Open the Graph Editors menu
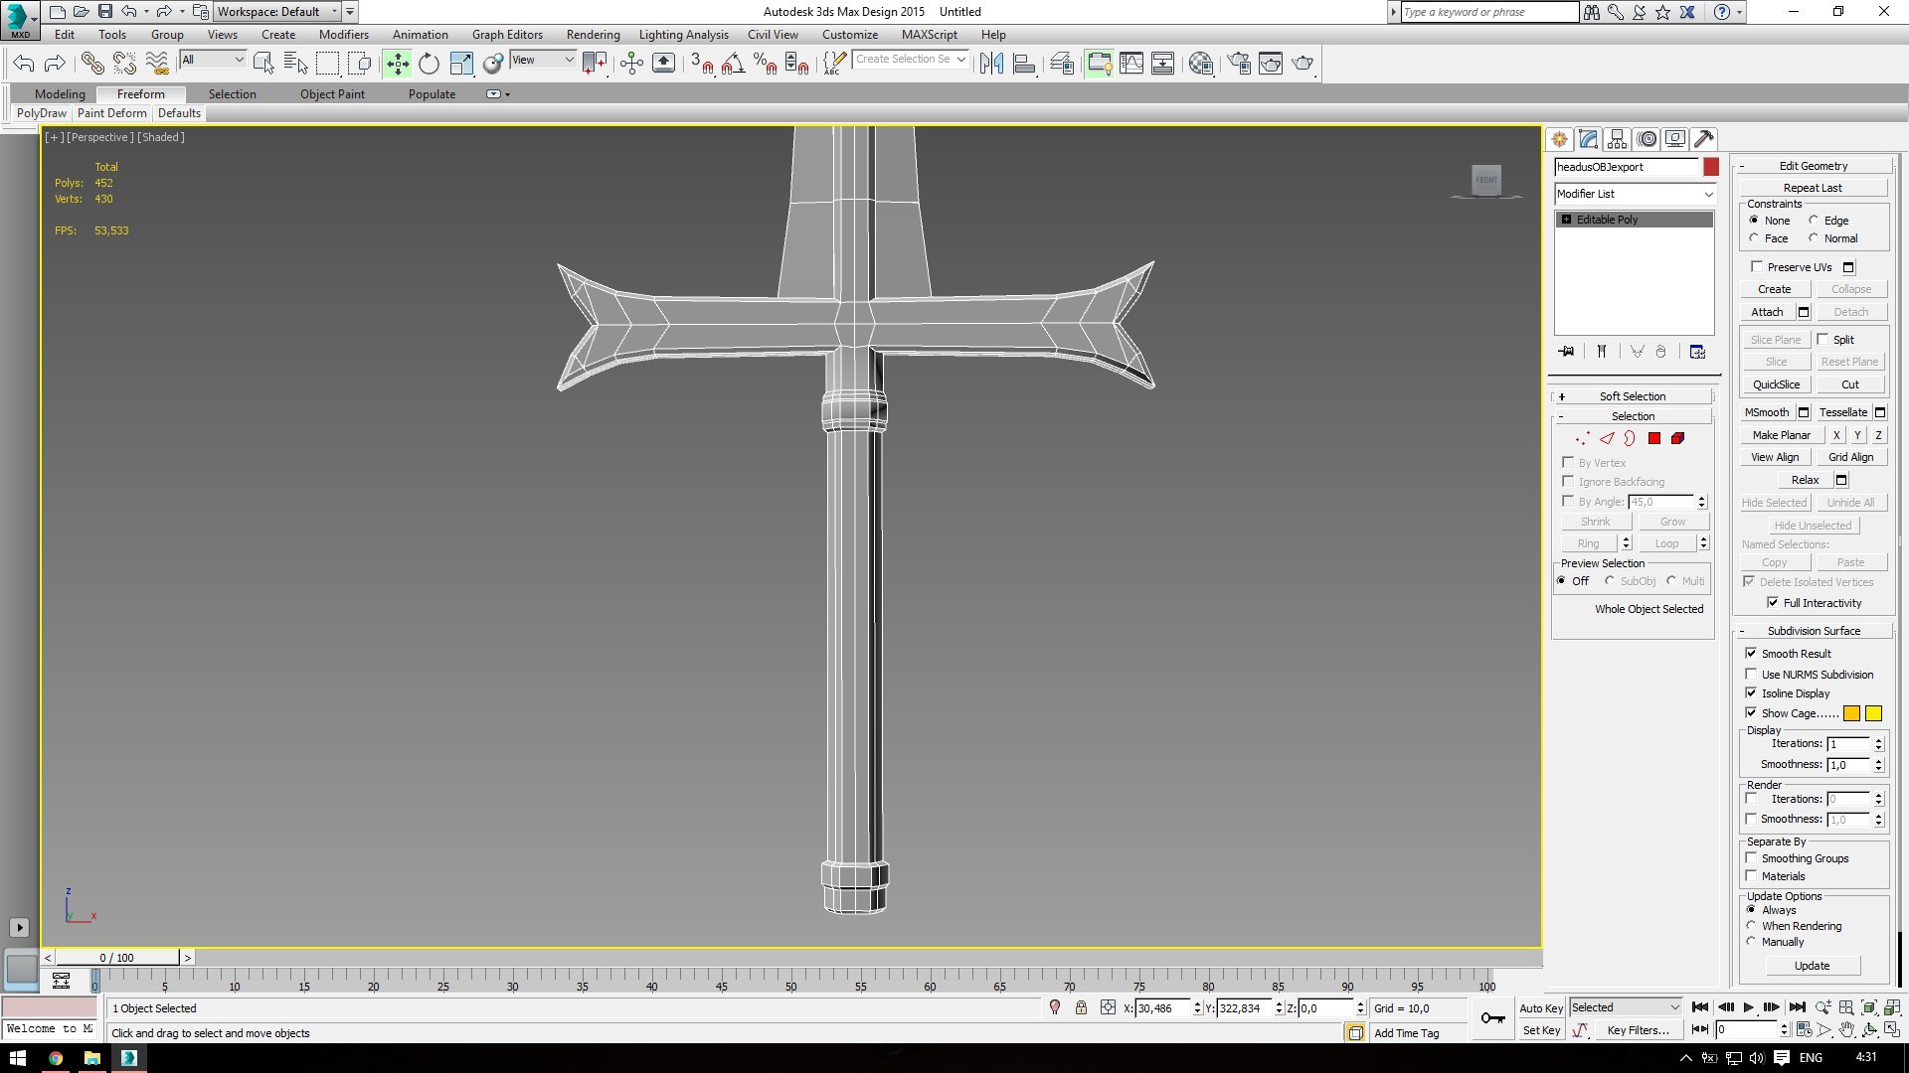This screenshot has height=1073, width=1909. pos(507,35)
